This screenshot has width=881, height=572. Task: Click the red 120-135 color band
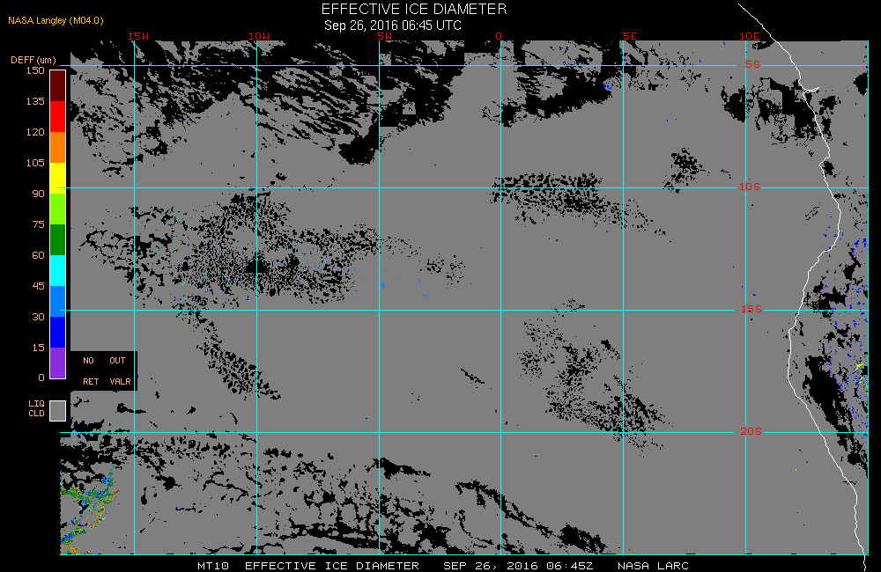tap(58, 116)
